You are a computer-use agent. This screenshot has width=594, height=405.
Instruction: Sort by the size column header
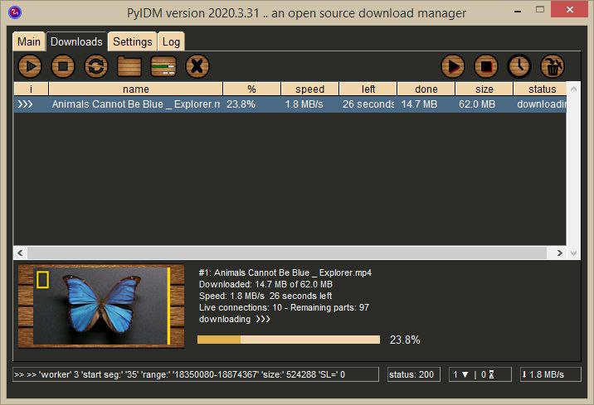pos(484,89)
